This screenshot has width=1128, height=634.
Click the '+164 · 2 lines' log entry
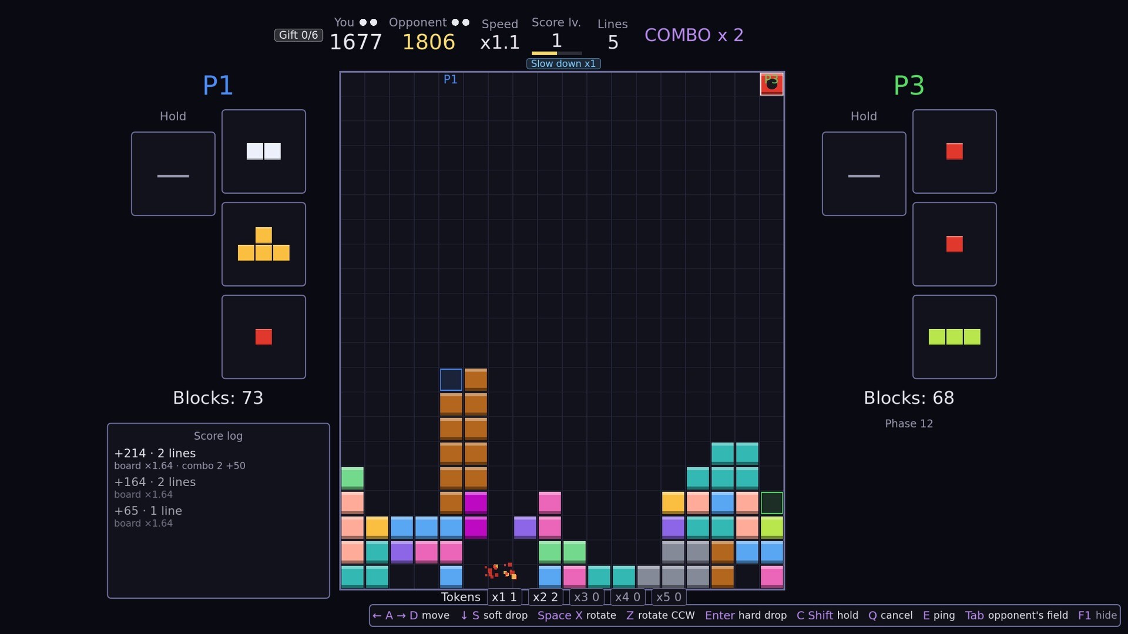click(155, 482)
